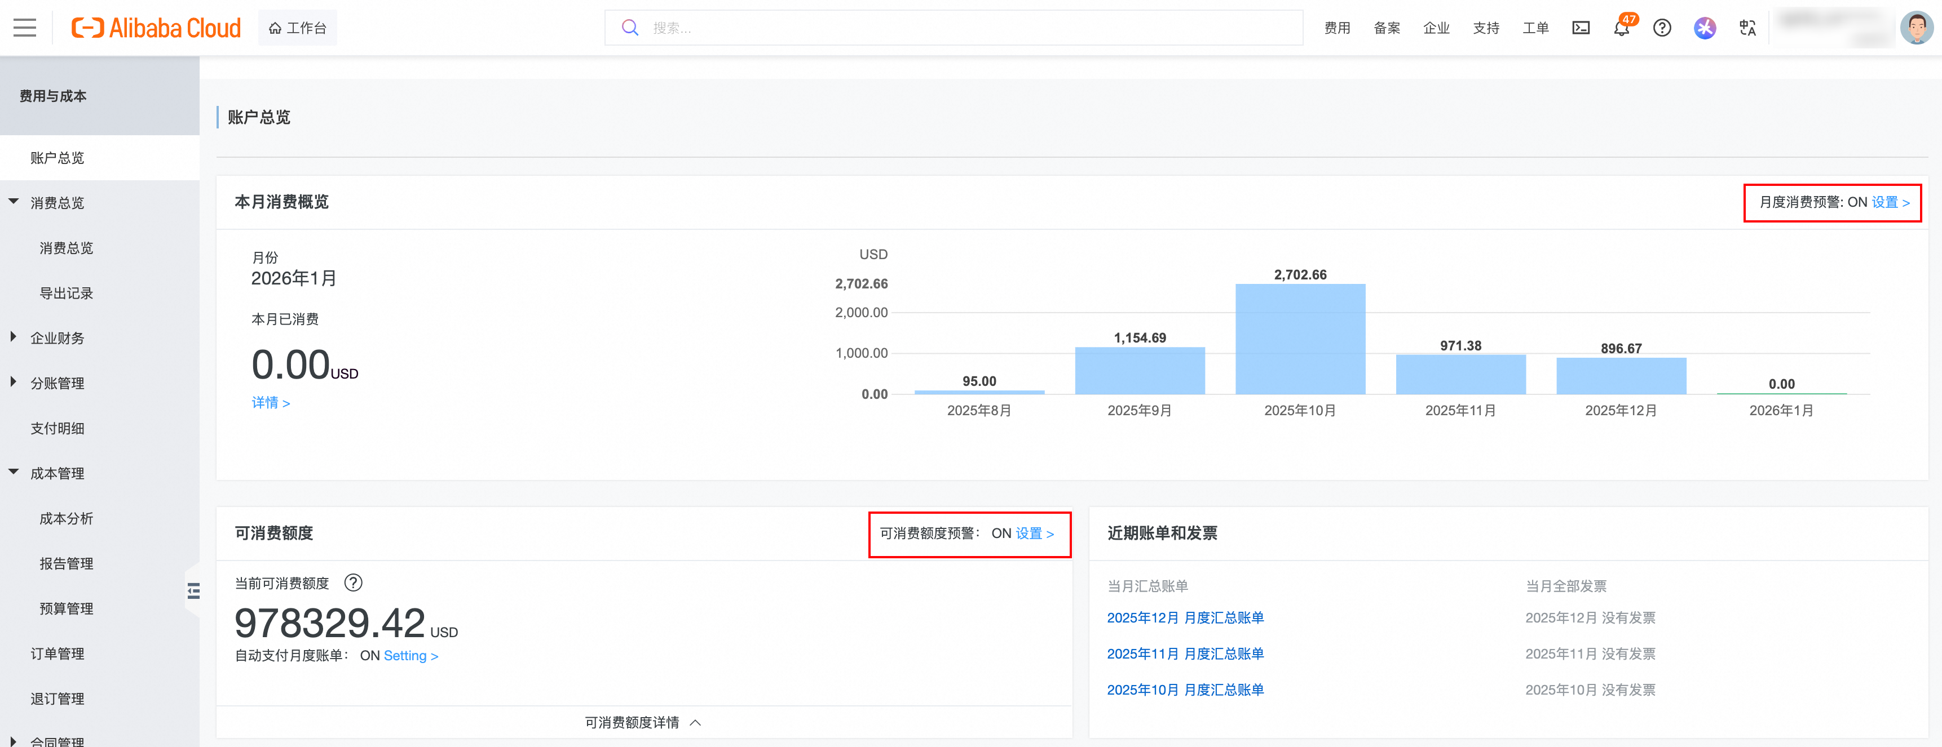
Task: Click the Alibaba Cloud logo
Action: point(156,28)
